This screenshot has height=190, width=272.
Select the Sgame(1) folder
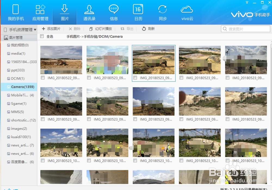click(19, 104)
